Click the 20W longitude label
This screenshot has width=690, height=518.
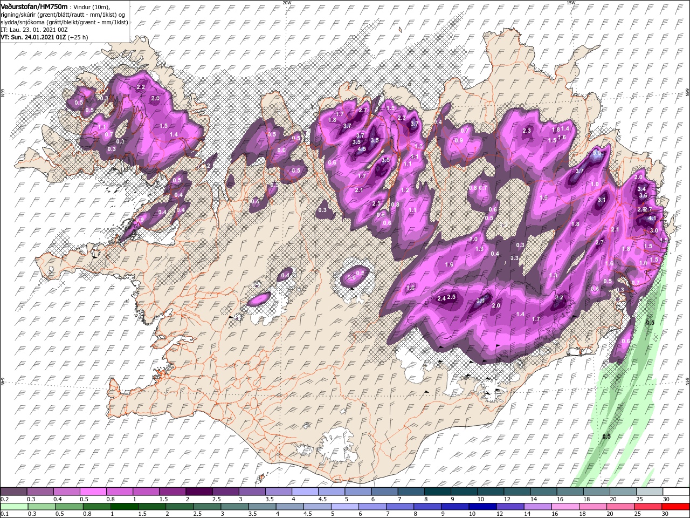tap(287, 3)
